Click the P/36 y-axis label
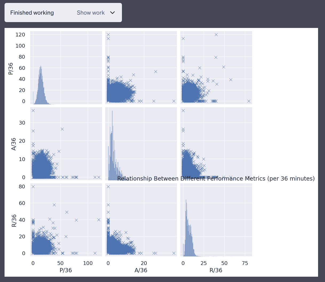 (x=11, y=68)
